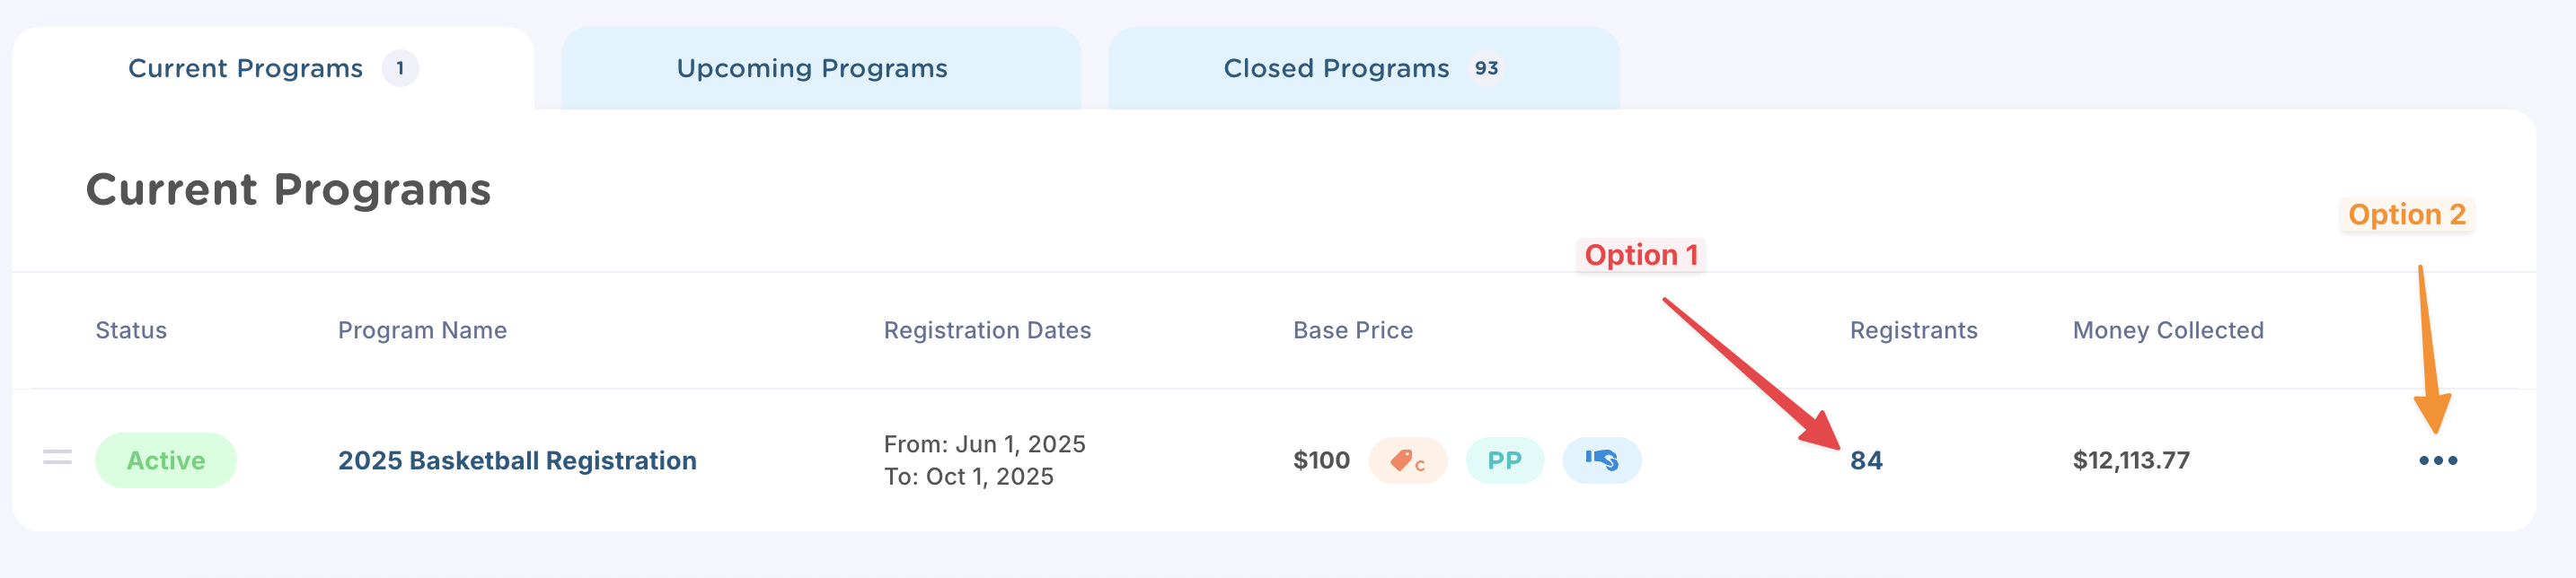
Task: Click the Active status pill
Action: pyautogui.click(x=166, y=460)
